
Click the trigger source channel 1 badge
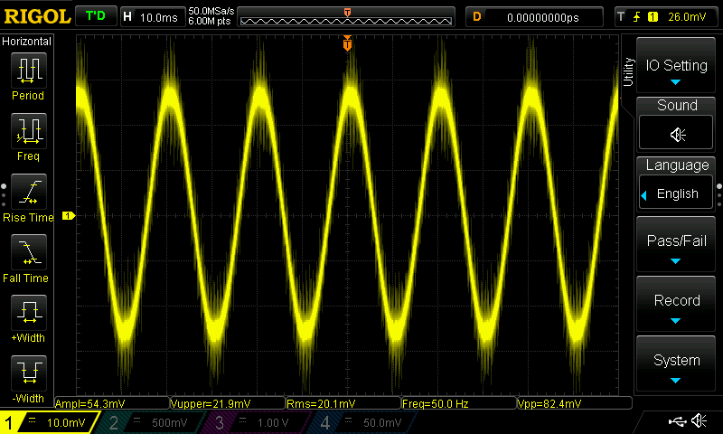[653, 17]
